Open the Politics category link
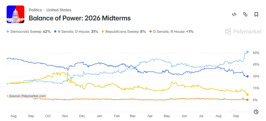Viewport: 266px width, 121px height. pos(35,10)
